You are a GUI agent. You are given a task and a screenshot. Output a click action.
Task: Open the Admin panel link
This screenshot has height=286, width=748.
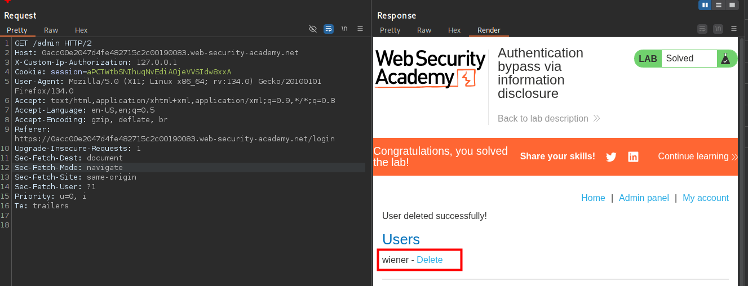(644, 198)
